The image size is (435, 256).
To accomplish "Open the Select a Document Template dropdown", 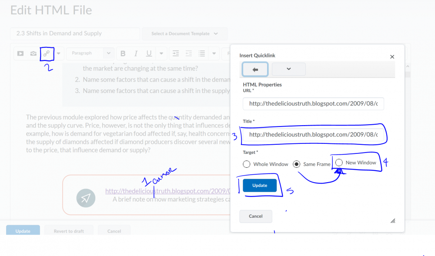I will (185, 33).
